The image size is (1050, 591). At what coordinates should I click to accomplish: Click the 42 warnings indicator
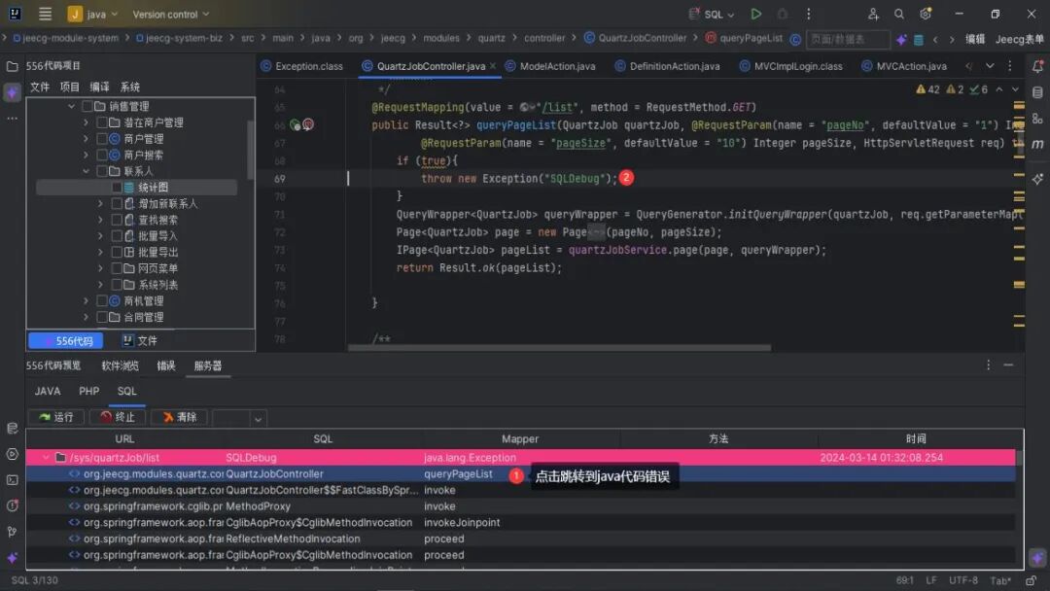pyautogui.click(x=928, y=89)
